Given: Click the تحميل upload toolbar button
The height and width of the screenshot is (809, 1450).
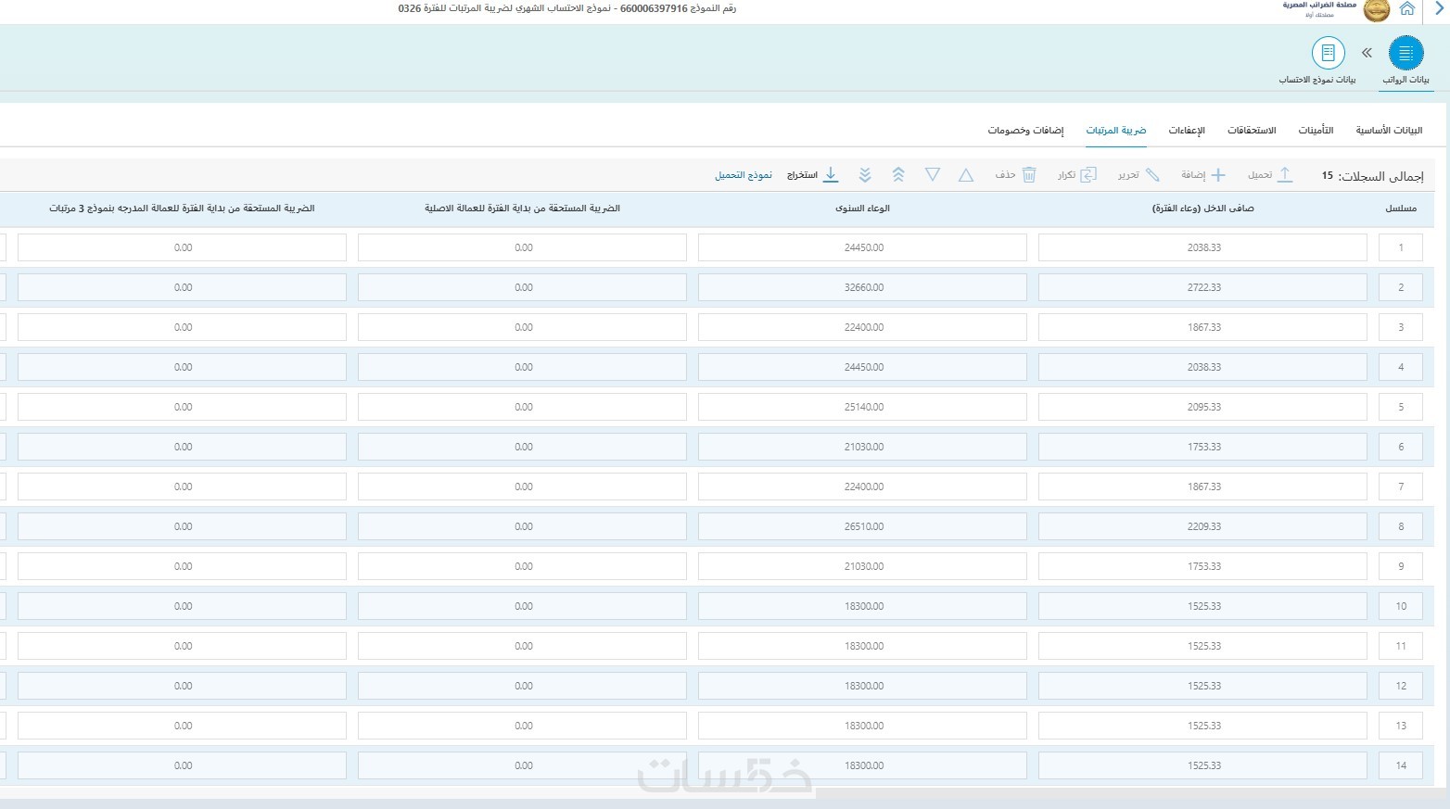Looking at the screenshot, I should coord(1271,174).
